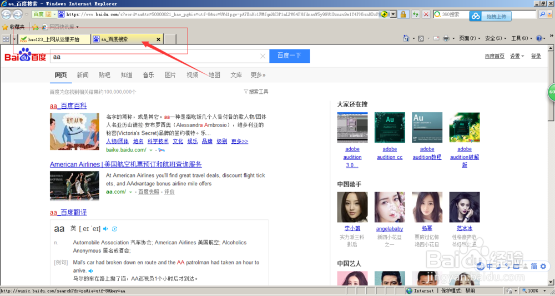Open address bar history dropdown arrow
Image resolution: width=555 pixels, height=296 pixels.
[x=393, y=14]
